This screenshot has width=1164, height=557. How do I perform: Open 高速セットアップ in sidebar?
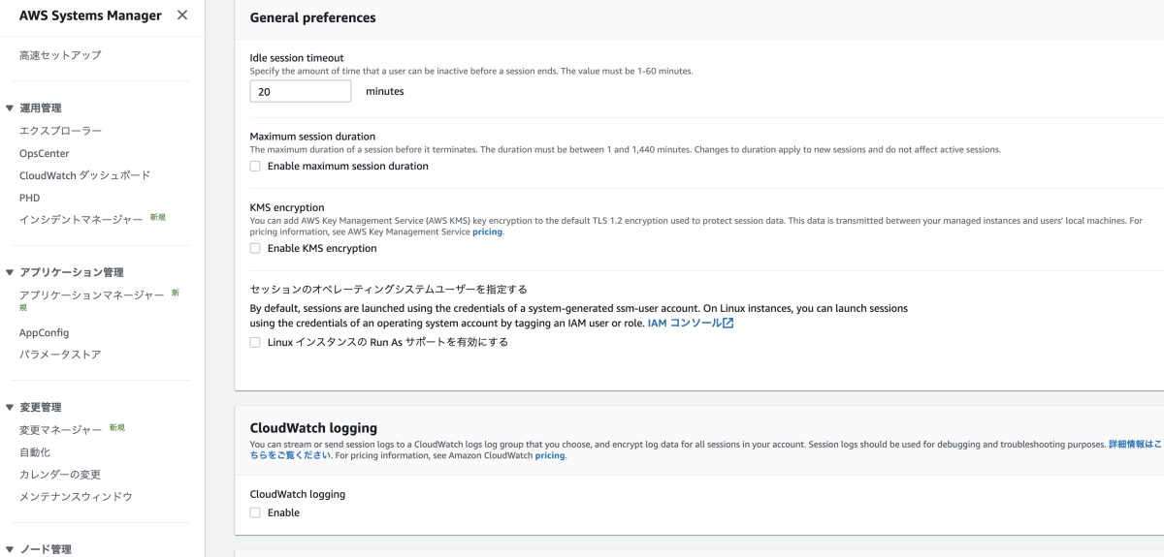point(60,55)
